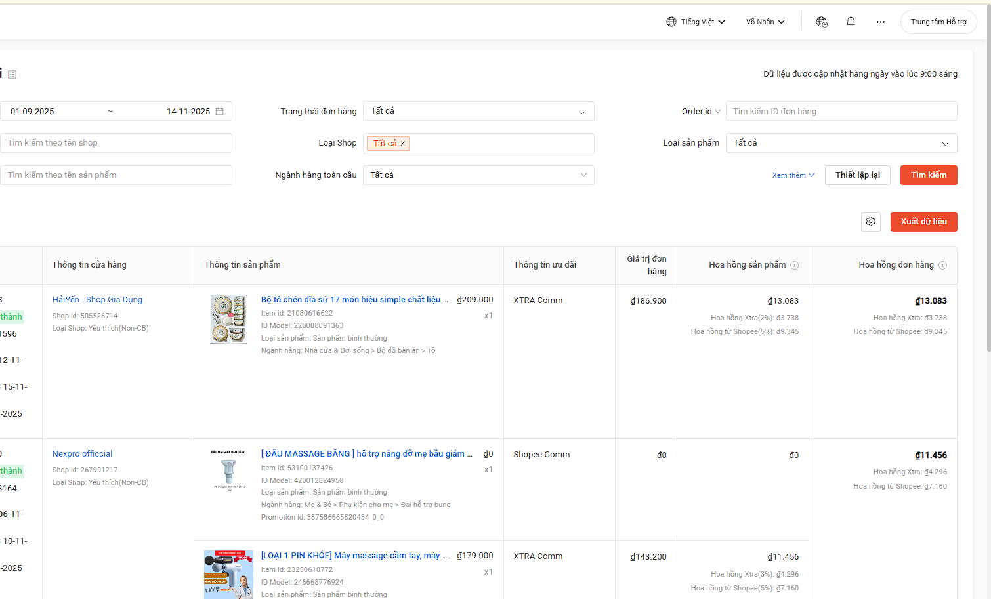Image resolution: width=991 pixels, height=599 pixels.
Task: Click the three-dot more options icon
Action: (x=880, y=22)
